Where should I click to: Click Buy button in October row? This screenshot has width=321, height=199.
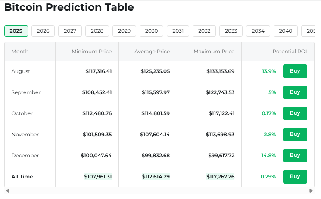(295, 113)
